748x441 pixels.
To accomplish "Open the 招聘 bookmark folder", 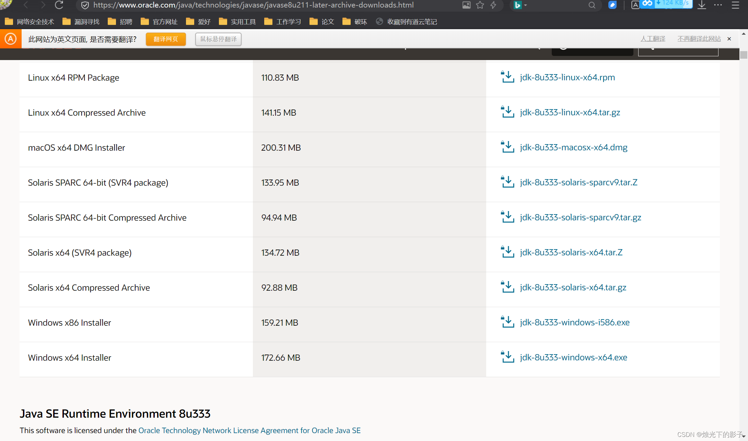I will point(120,22).
